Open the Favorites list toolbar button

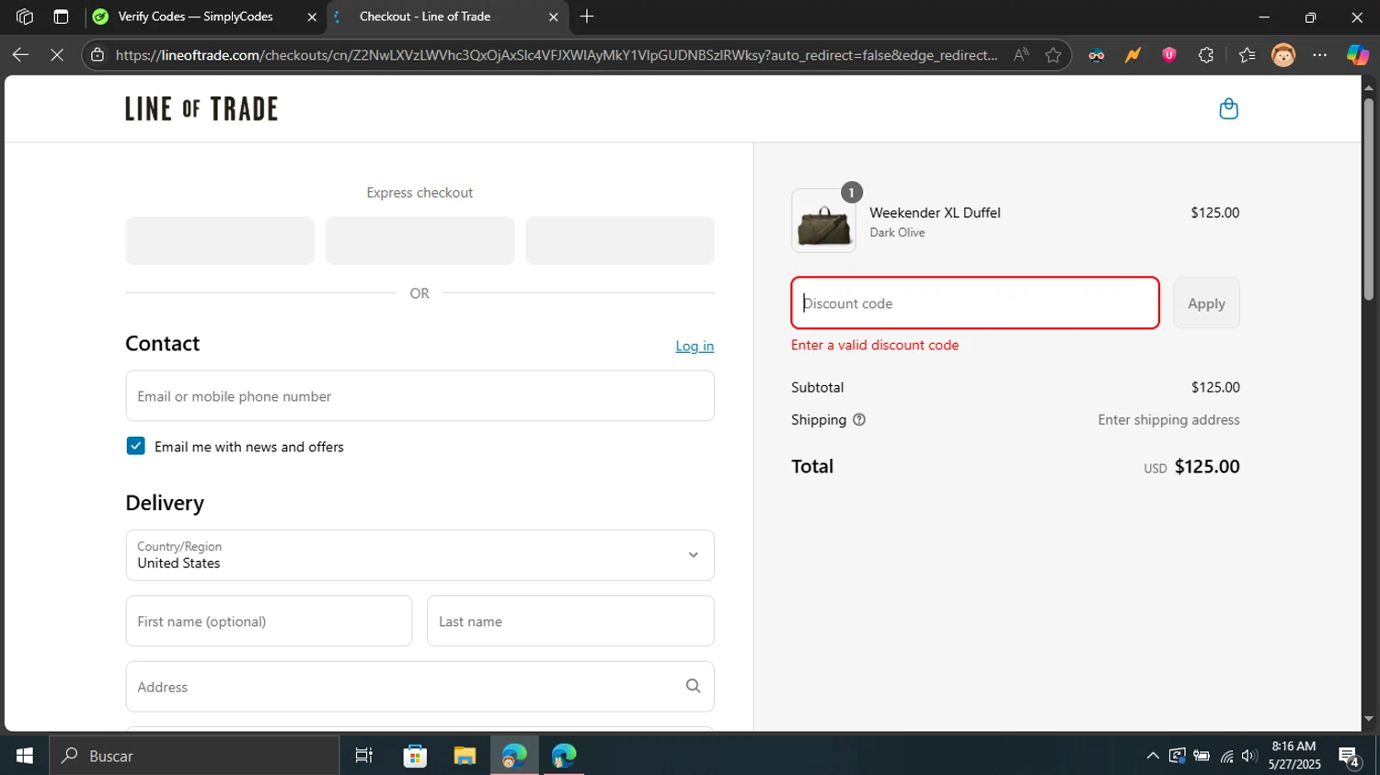[1247, 55]
